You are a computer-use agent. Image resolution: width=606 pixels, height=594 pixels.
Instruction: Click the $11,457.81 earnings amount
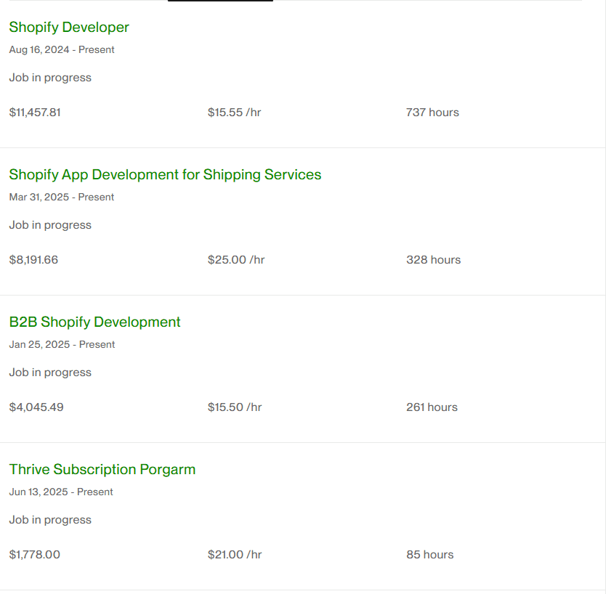35,113
